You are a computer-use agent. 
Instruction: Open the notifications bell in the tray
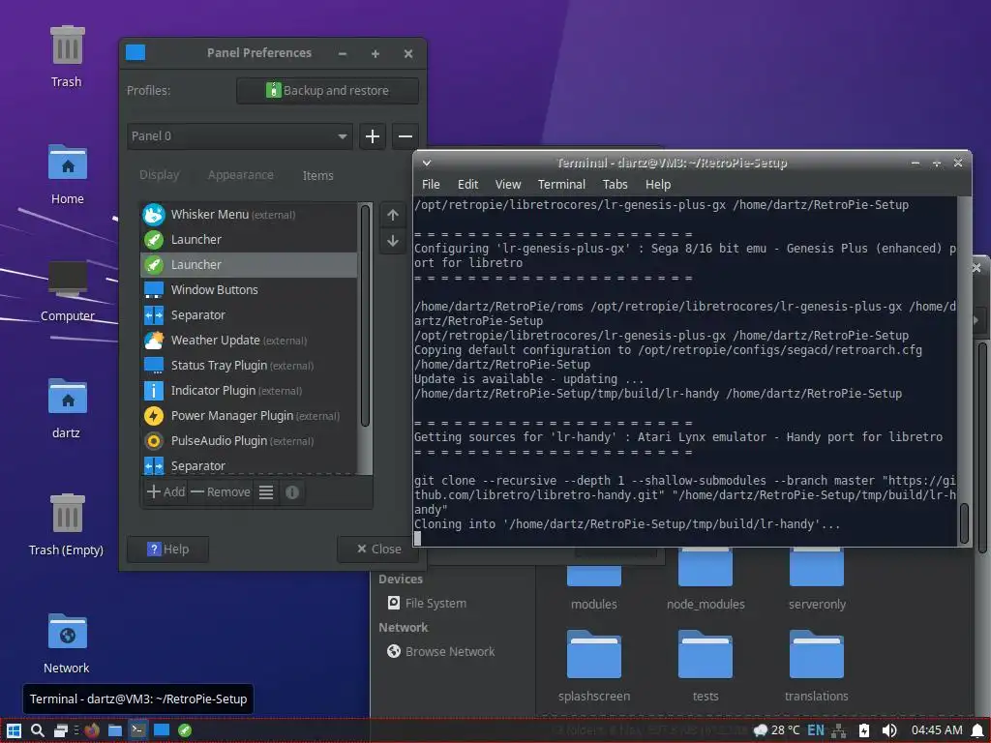pyautogui.click(x=977, y=730)
